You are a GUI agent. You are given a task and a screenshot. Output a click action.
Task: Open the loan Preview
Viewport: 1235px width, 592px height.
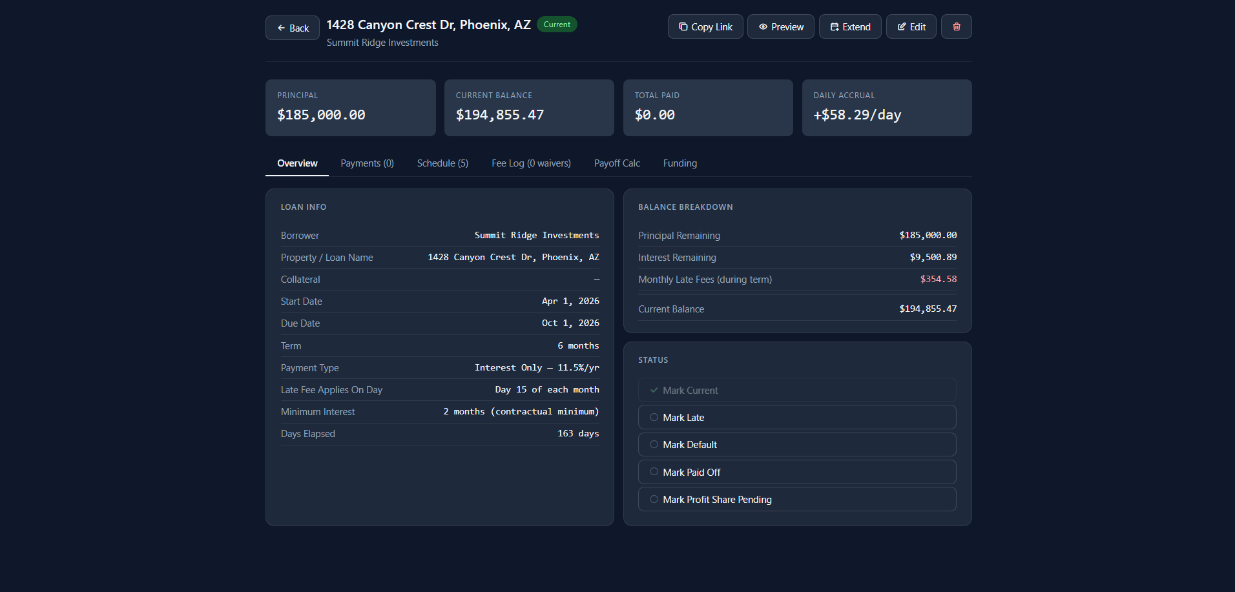[780, 26]
